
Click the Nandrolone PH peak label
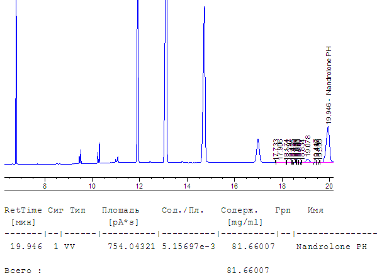tap(329, 85)
